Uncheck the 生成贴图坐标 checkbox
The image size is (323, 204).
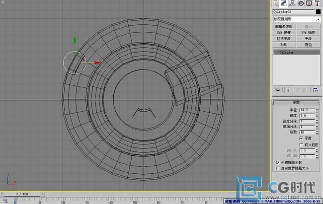[278, 163]
